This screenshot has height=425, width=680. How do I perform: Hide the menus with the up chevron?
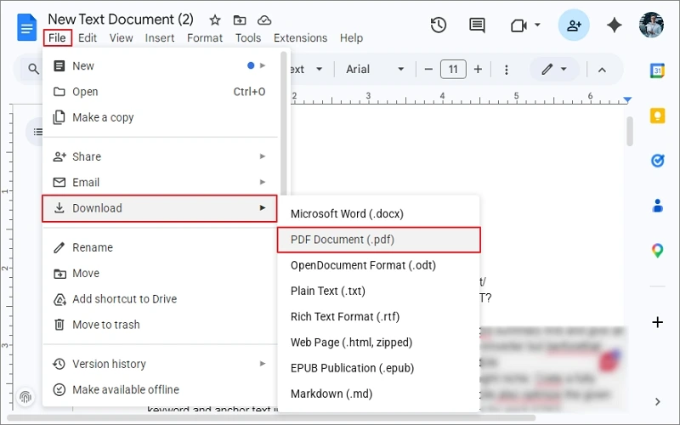coord(602,70)
